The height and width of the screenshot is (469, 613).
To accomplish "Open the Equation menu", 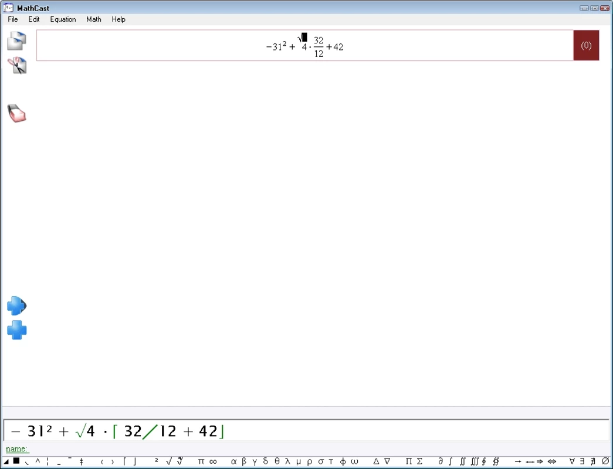I will 63,19.
